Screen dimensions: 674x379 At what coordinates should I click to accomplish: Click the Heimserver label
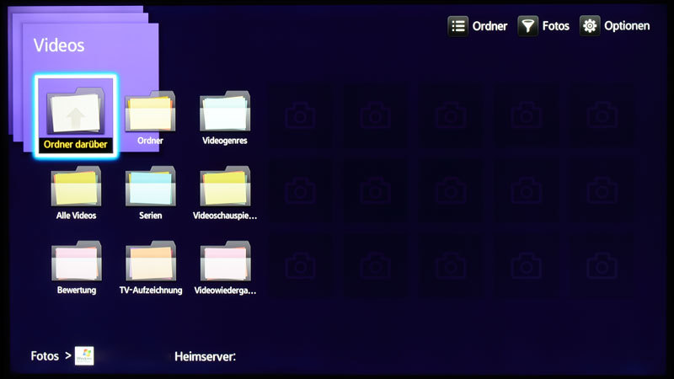click(x=205, y=356)
